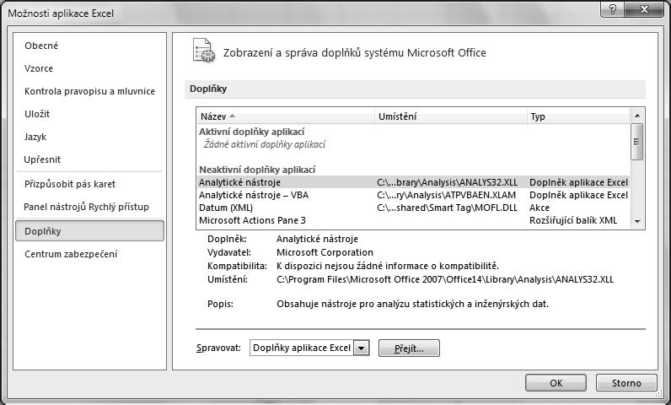This screenshot has width=671, height=405.
Task: Go to the Uložit category
Action: pos(37,114)
